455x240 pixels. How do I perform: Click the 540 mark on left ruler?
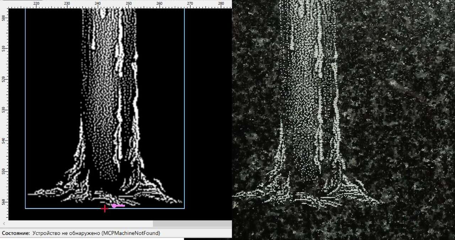(x=4, y=141)
